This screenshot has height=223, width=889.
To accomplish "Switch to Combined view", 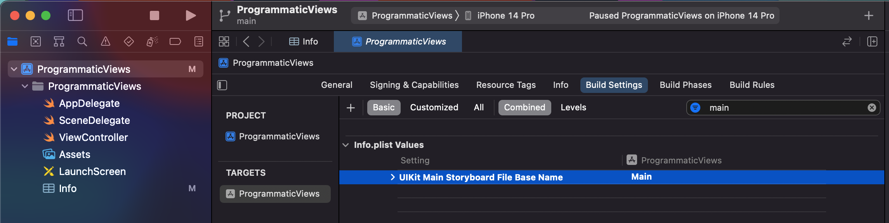I will point(524,108).
